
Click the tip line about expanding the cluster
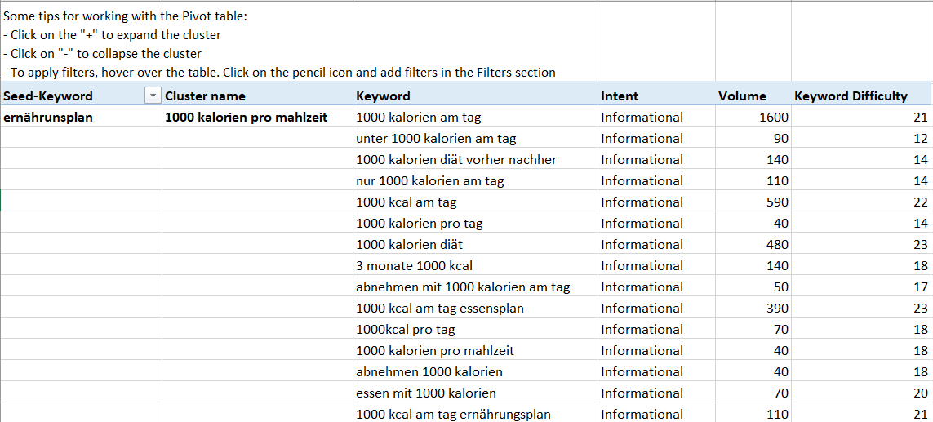point(112,35)
